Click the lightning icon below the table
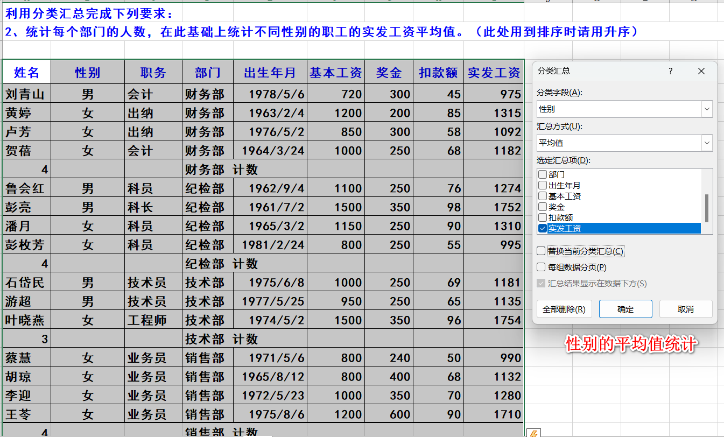Image resolution: width=724 pixels, height=437 pixels. click(x=533, y=433)
